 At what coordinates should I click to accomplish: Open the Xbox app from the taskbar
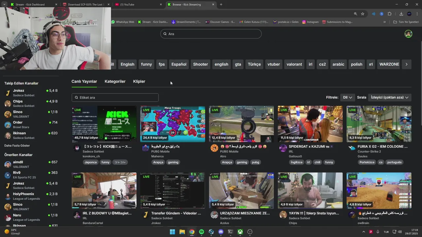[x=240, y=232]
